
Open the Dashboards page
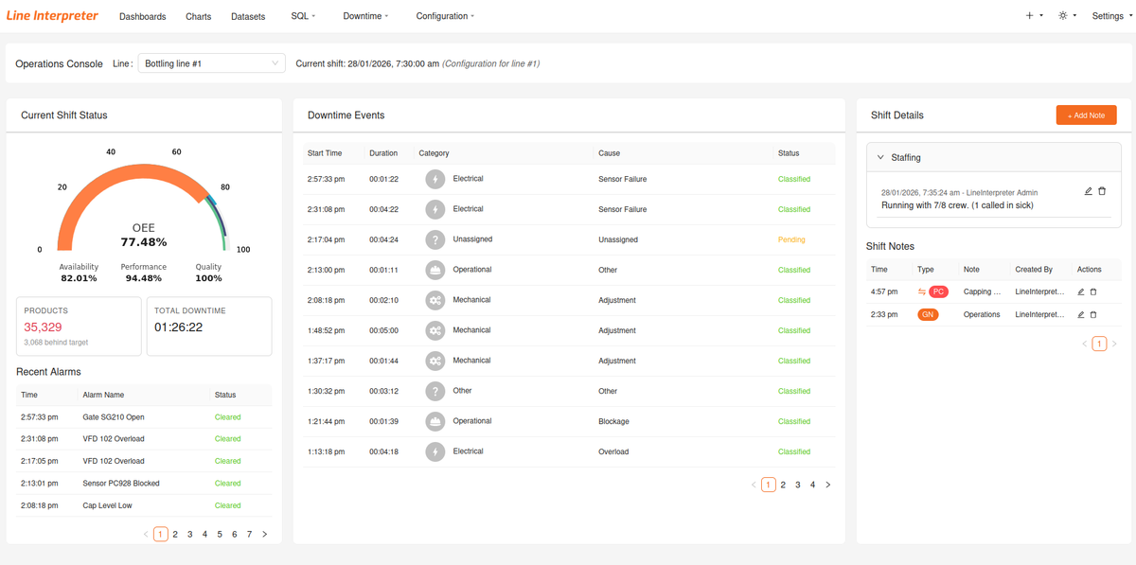(x=143, y=16)
